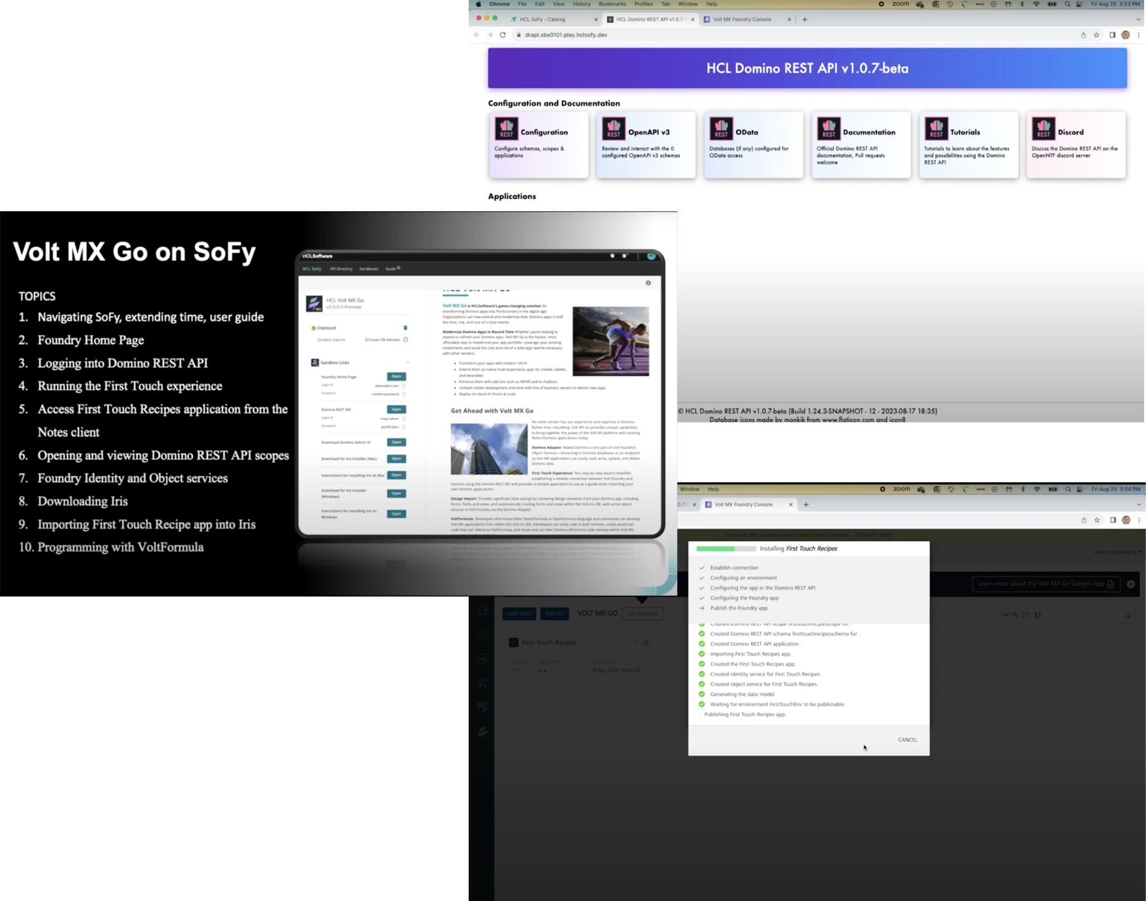Open the OpenAPI v3 card

[x=646, y=145]
